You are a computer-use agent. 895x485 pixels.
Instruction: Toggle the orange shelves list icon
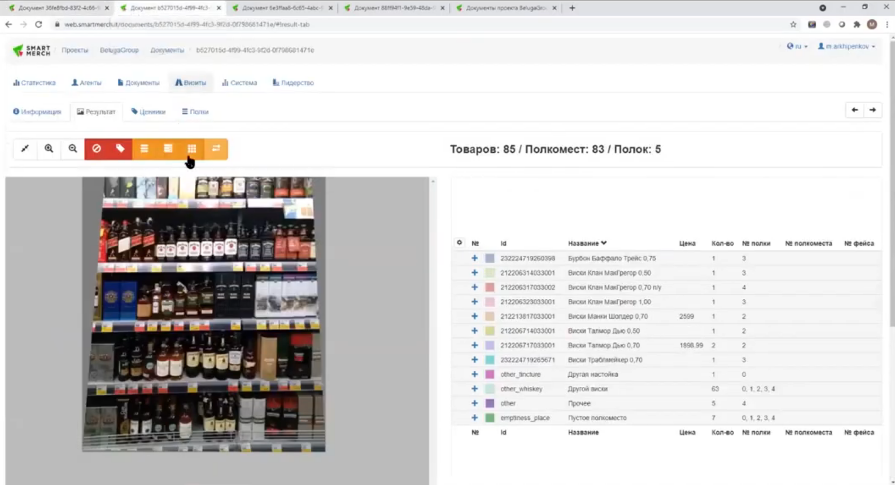click(x=145, y=149)
